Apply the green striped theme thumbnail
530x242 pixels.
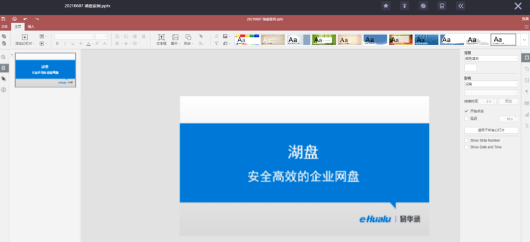324,40
